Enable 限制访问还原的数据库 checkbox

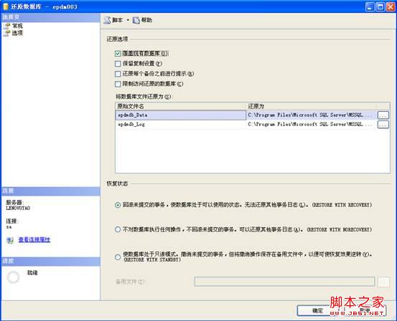click(x=118, y=84)
